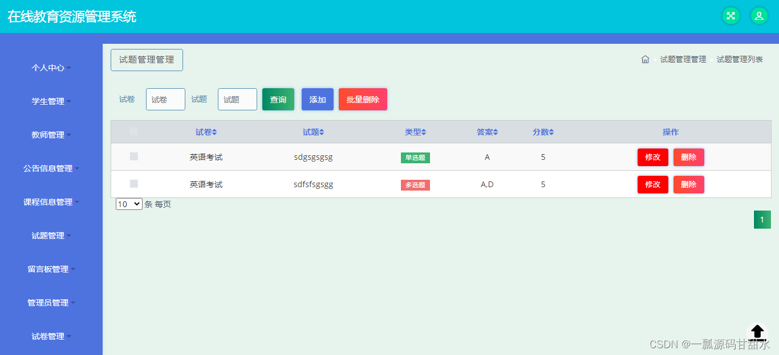Focus the 试题 search input field
Viewport: 779px width, 355px height.
click(x=237, y=99)
